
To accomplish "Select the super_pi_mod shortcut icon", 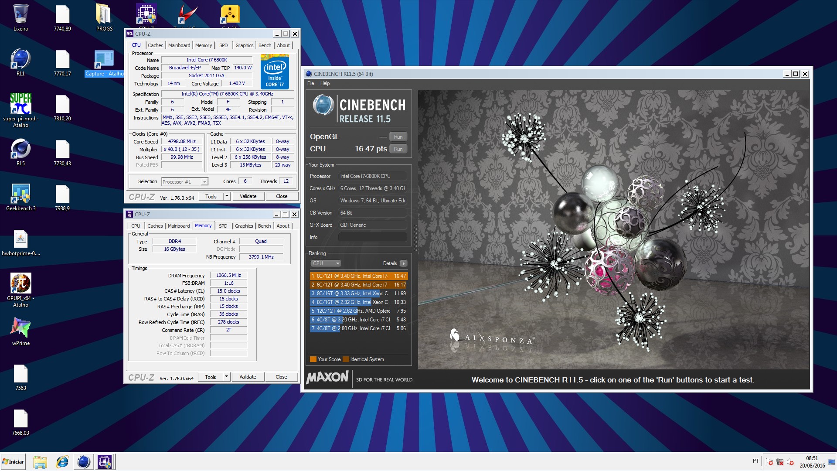I will coord(20,104).
